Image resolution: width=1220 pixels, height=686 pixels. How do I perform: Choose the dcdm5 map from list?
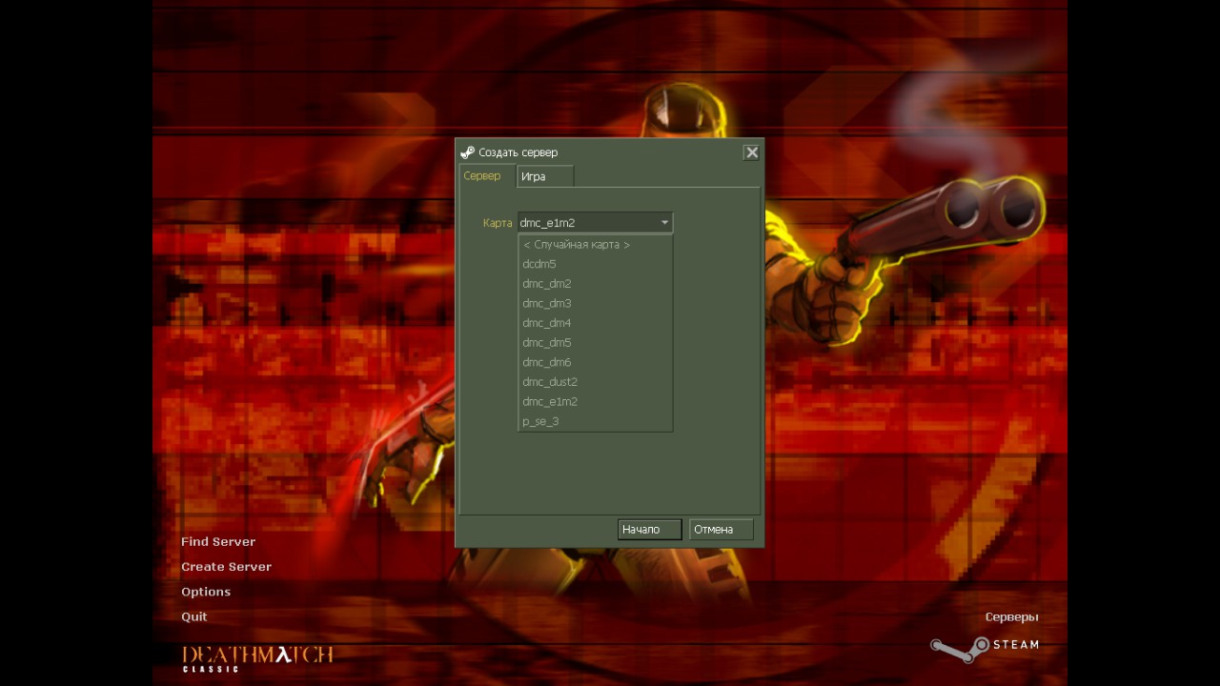pyautogui.click(x=596, y=264)
